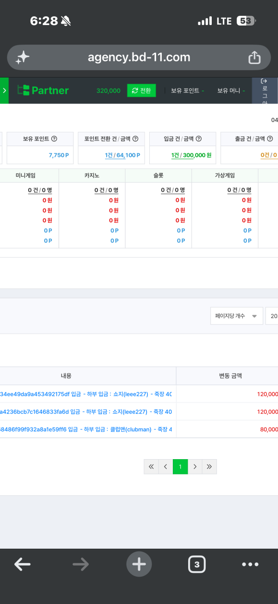The height and width of the screenshot is (604, 278).
Task: Jump to the first results page
Action: click(x=151, y=467)
